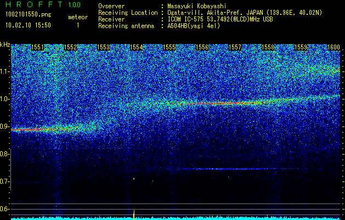The width and height of the screenshot is (345, 220).
Task: Click the date stamp 10.02.10 15:50
Action: [x=28, y=25]
